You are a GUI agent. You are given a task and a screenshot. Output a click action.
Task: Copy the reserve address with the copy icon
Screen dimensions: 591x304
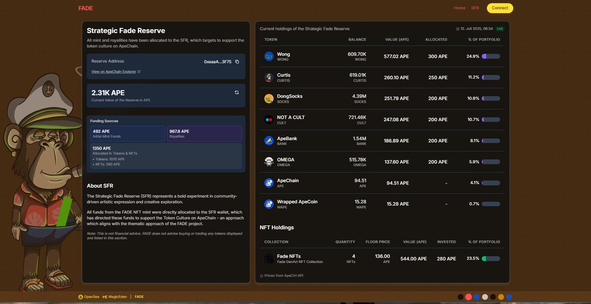tap(237, 61)
